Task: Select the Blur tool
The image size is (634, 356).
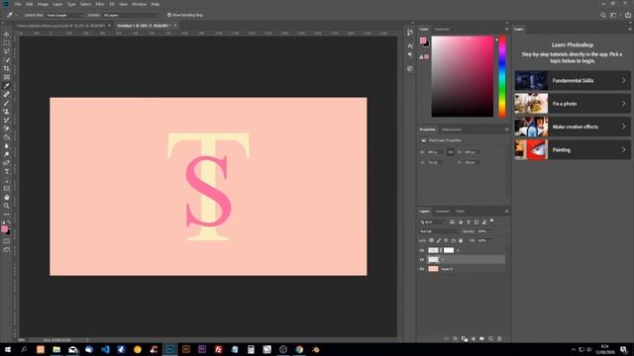Action: 7,145
